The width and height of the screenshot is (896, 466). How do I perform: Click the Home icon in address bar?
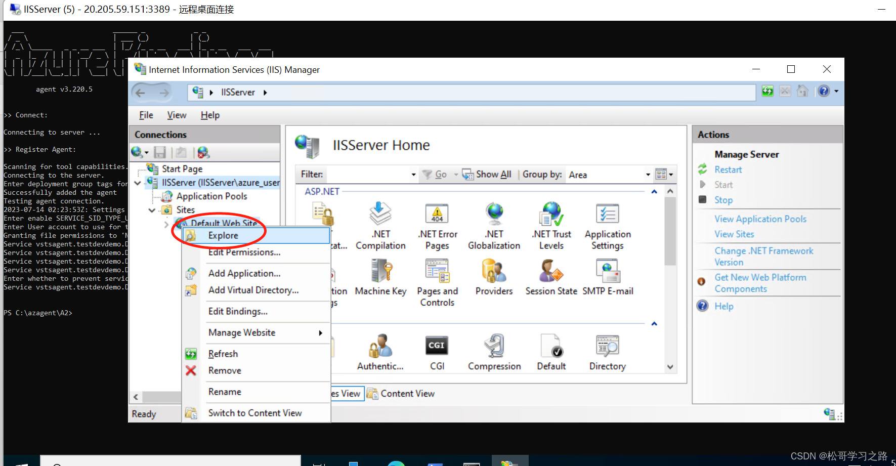[802, 91]
